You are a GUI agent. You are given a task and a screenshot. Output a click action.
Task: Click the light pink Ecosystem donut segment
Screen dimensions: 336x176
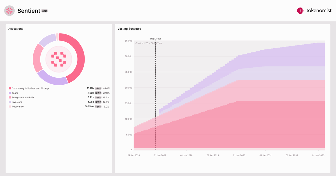(37, 58)
